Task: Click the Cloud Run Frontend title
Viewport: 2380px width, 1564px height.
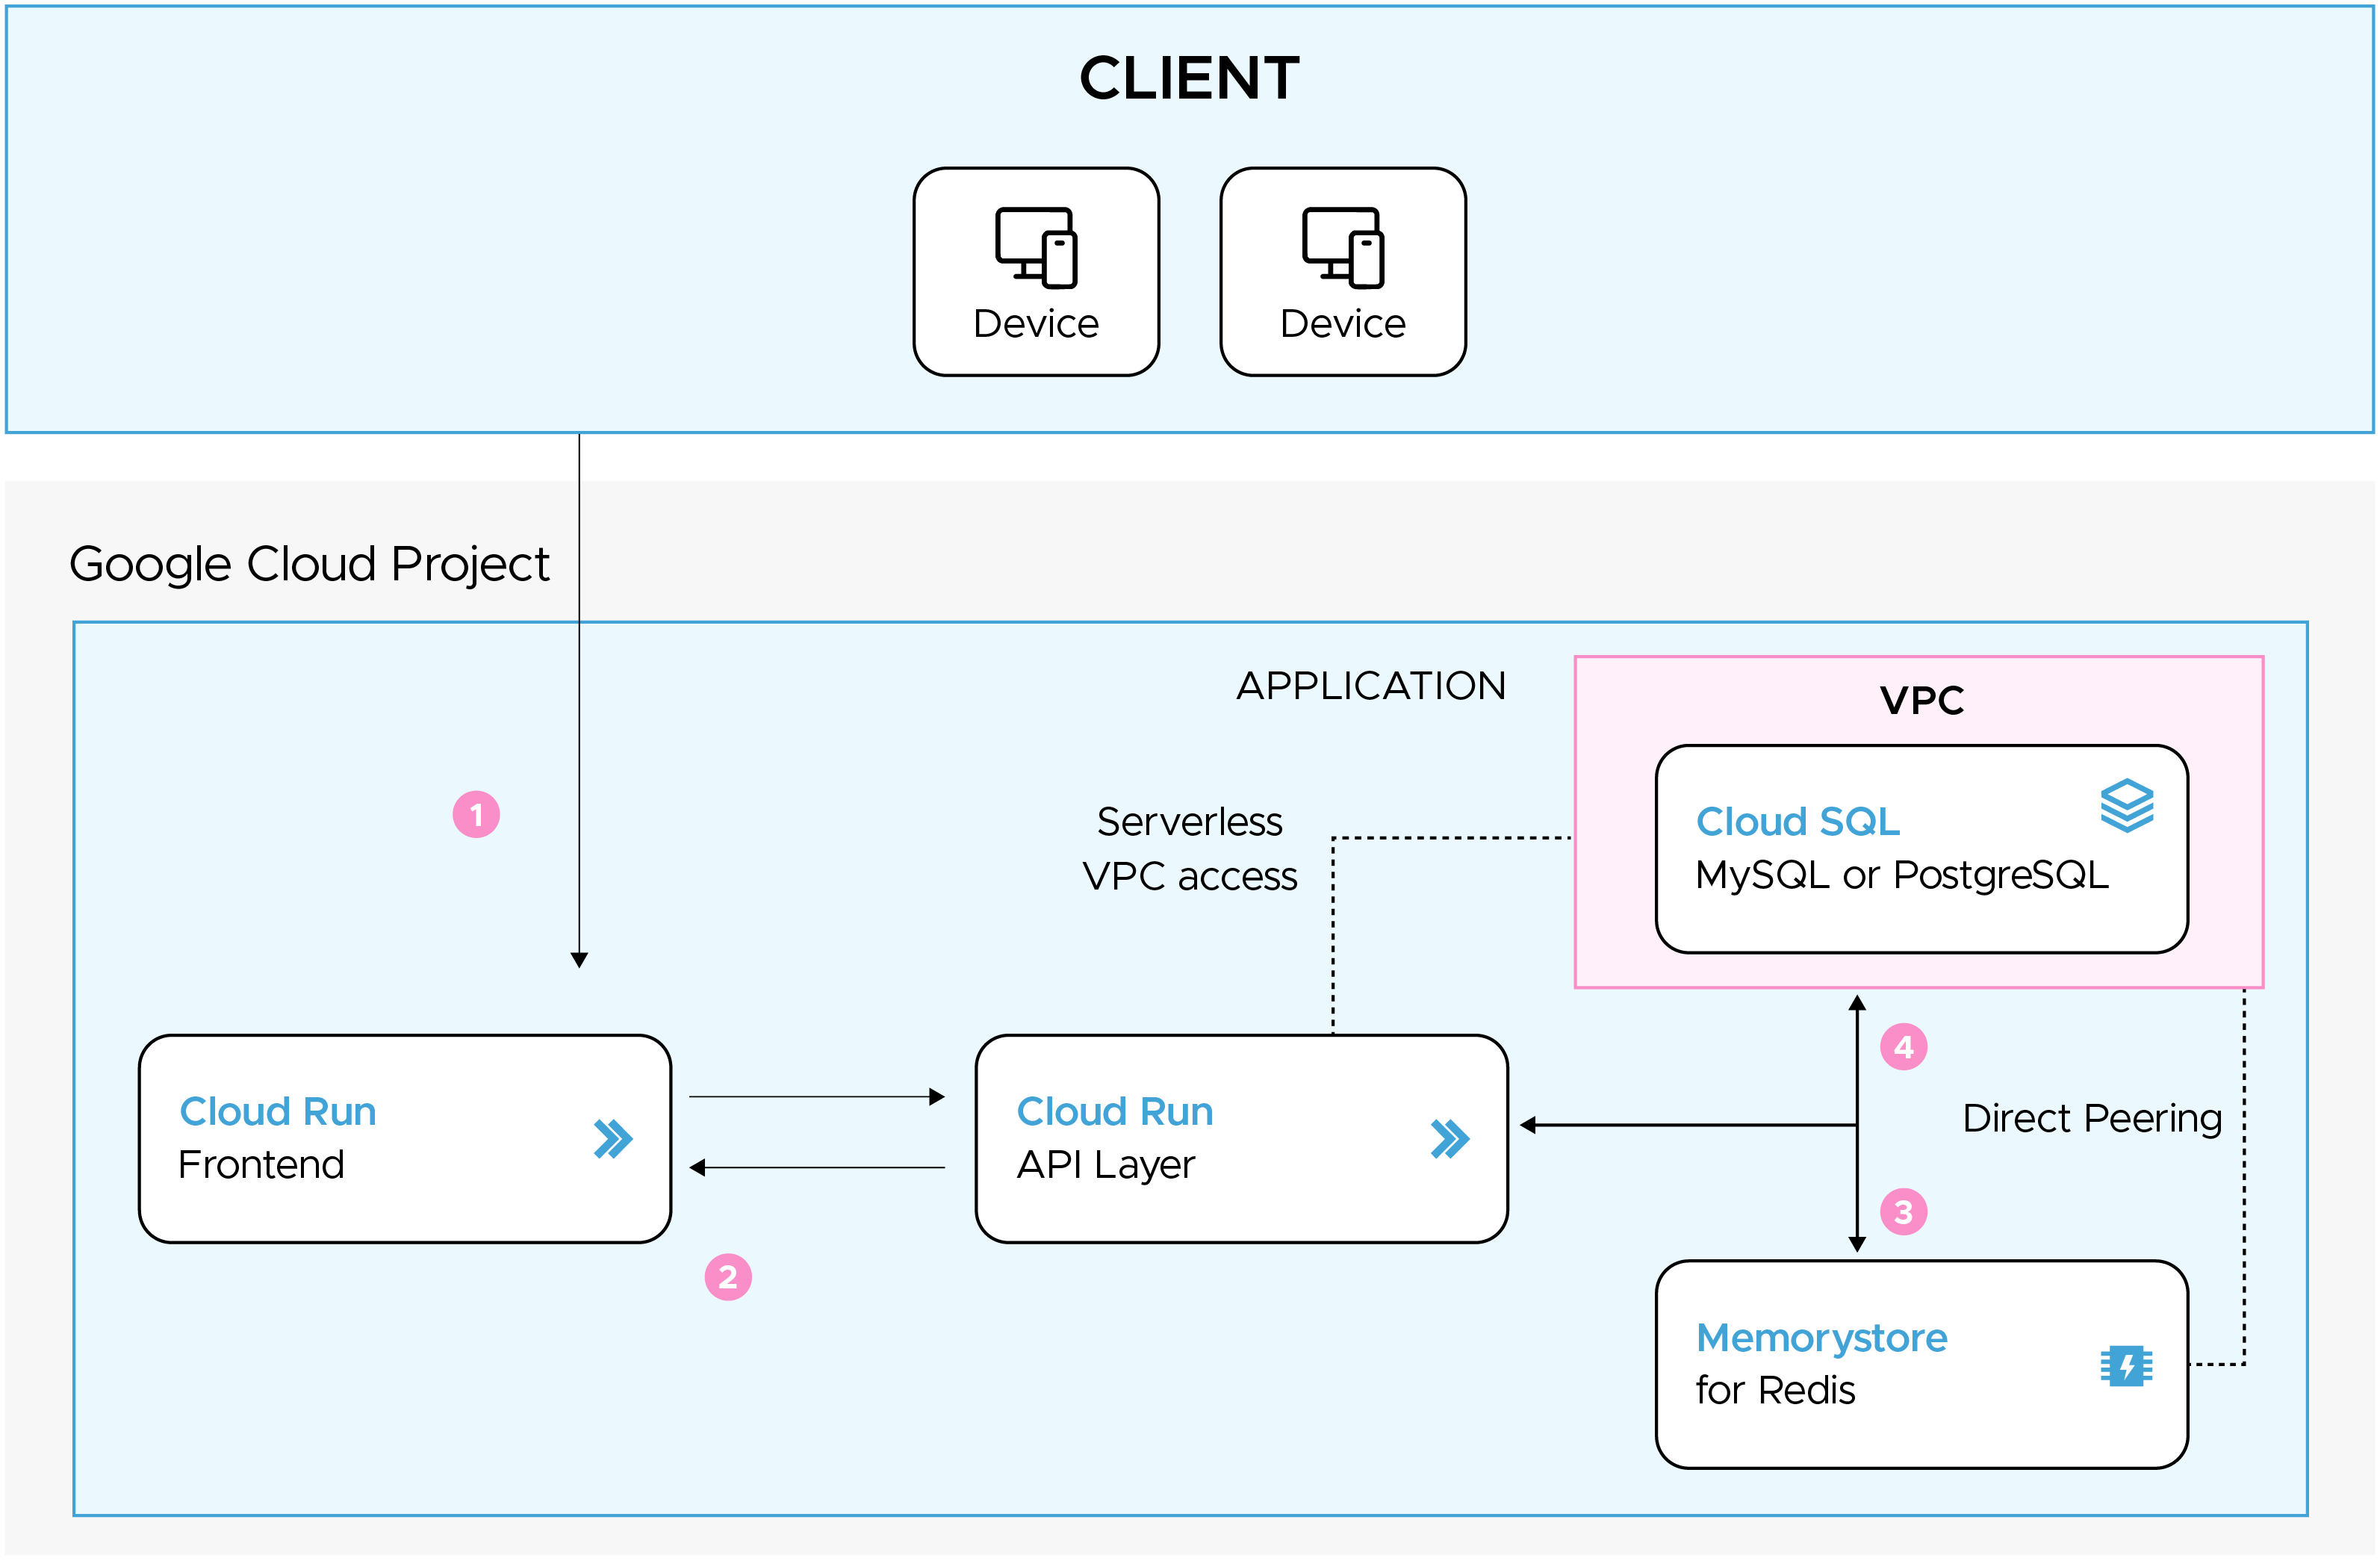Action: click(277, 1111)
